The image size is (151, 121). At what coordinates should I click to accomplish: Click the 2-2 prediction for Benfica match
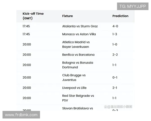(115, 55)
